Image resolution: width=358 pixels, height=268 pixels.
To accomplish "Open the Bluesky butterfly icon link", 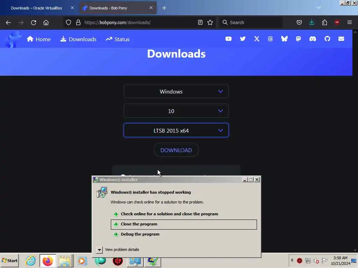I will coord(284,39).
